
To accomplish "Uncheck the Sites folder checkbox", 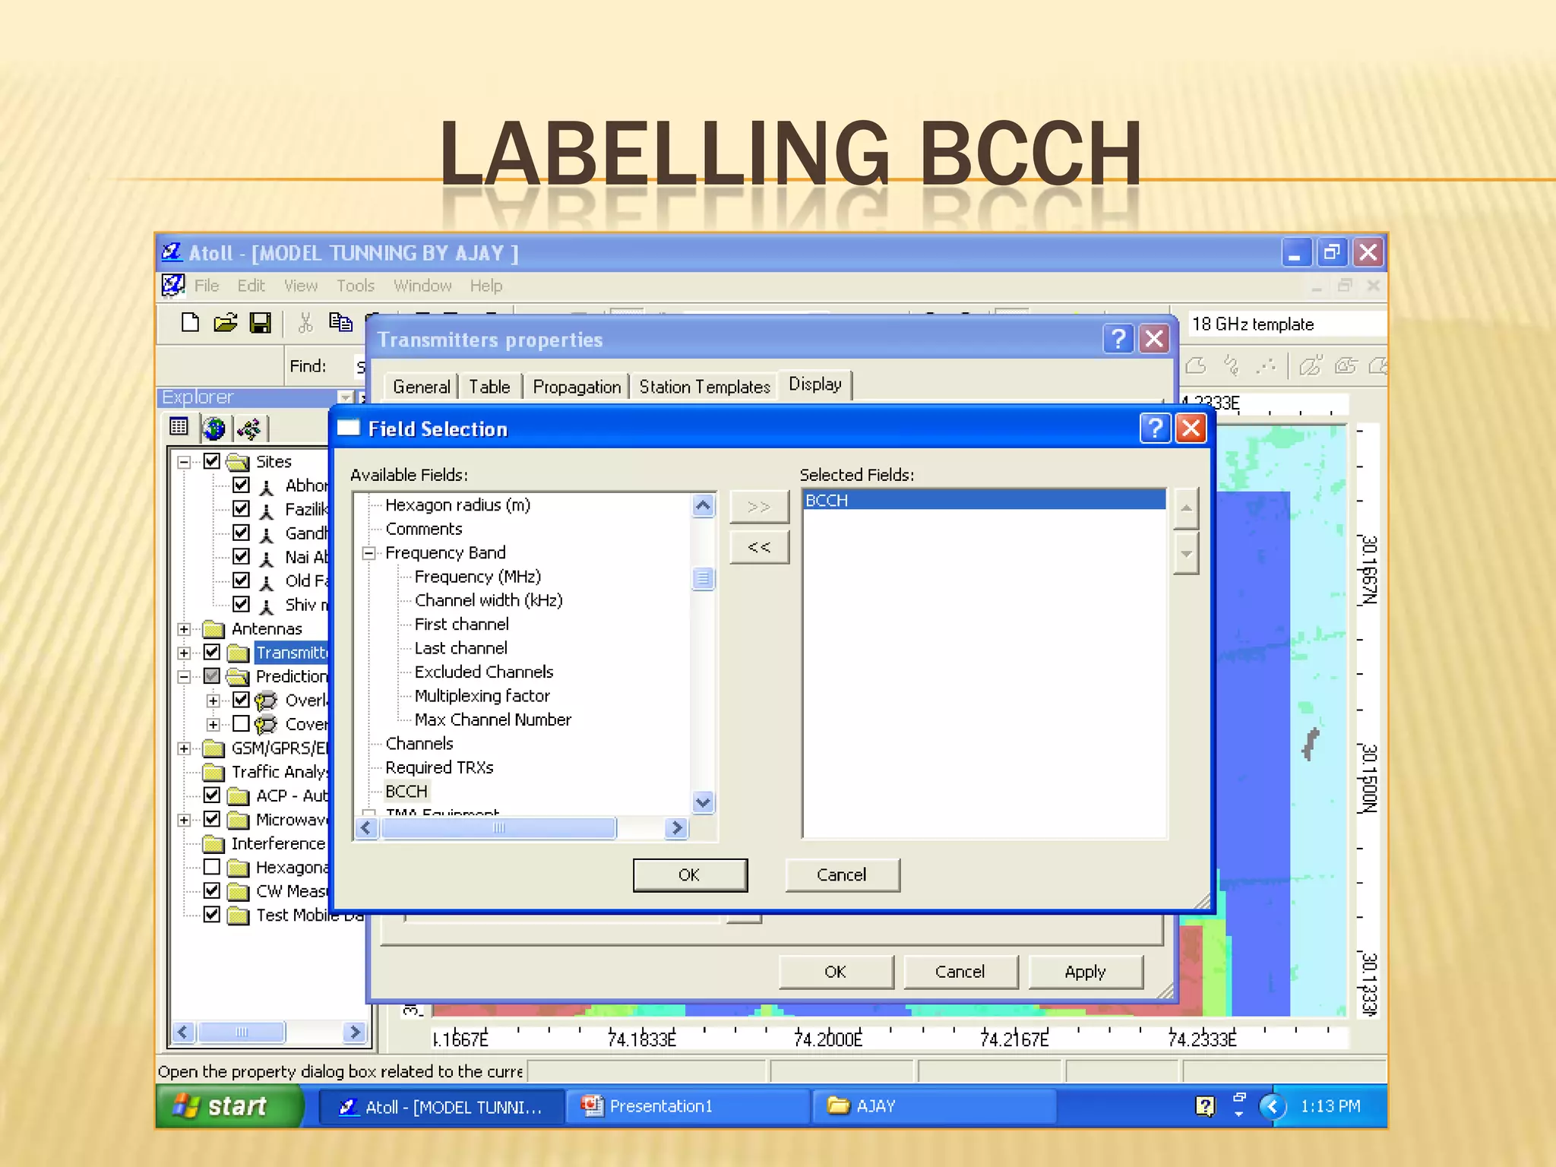I will click(212, 461).
